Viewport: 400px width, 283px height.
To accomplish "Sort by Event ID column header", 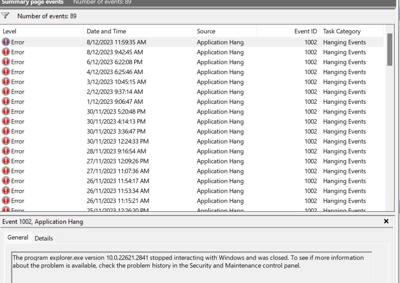I will coord(288,31).
